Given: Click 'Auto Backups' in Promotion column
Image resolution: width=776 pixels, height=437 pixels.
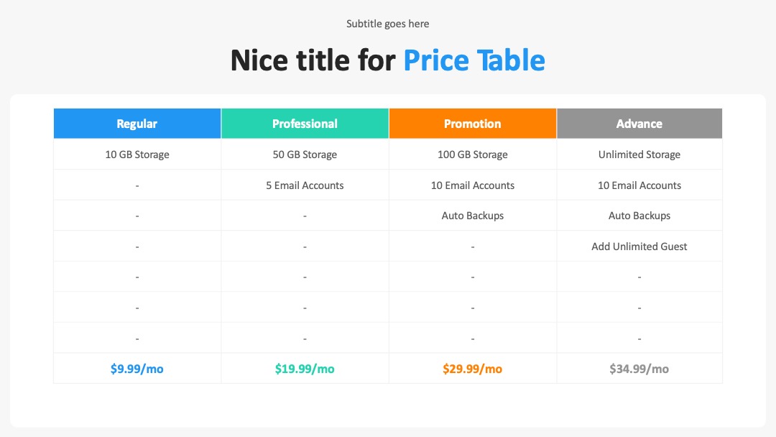Looking at the screenshot, I should [473, 216].
